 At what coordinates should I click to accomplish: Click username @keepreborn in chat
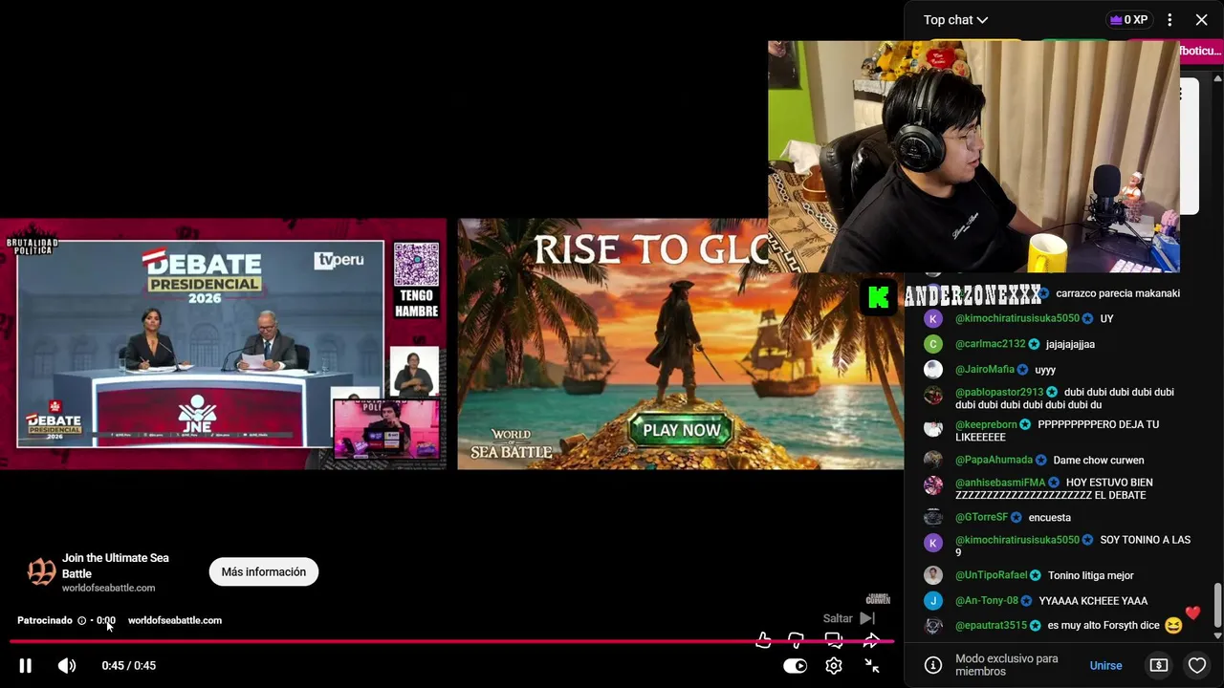986,424
